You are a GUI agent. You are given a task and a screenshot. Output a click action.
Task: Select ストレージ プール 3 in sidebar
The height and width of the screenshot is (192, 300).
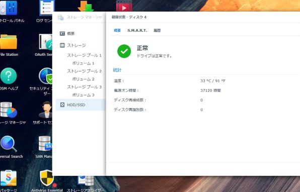coord(84,87)
